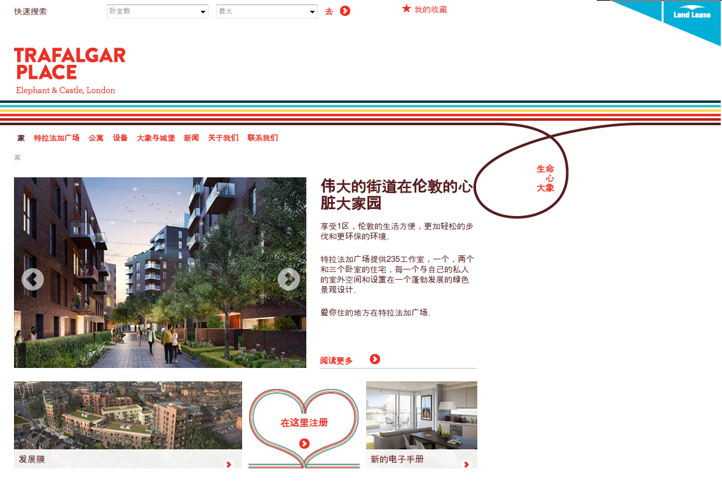Open 联系我们 contact us menu item
This screenshot has width=722, height=490.
click(x=262, y=138)
